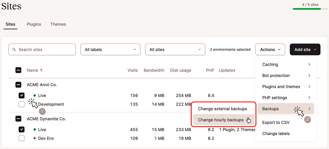Sort by Bandwidth column header
Screen dimensions: 329x149
(154, 70)
